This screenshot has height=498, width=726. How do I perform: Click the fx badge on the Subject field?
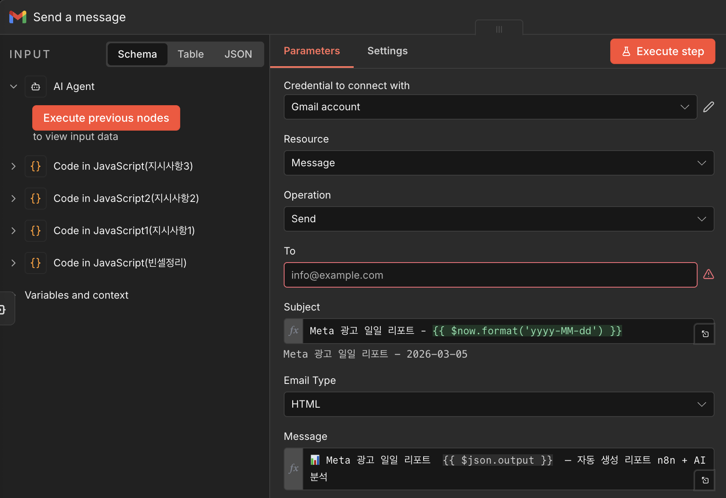[293, 331]
